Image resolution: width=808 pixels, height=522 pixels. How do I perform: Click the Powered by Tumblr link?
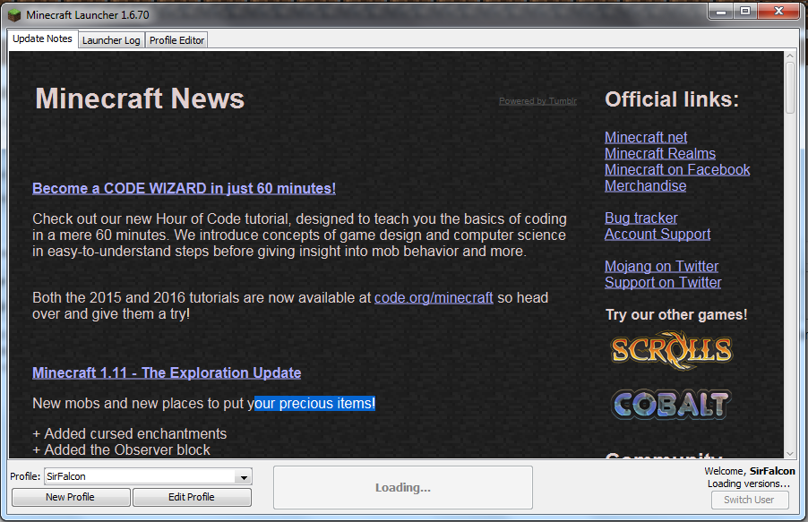[537, 101]
